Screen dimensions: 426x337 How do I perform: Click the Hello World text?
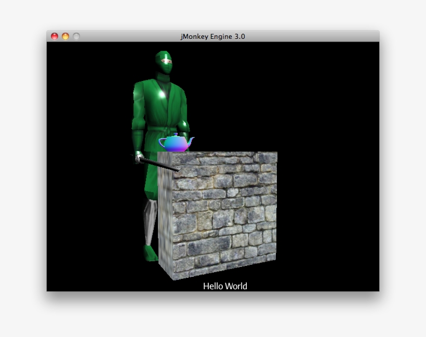[225, 286]
